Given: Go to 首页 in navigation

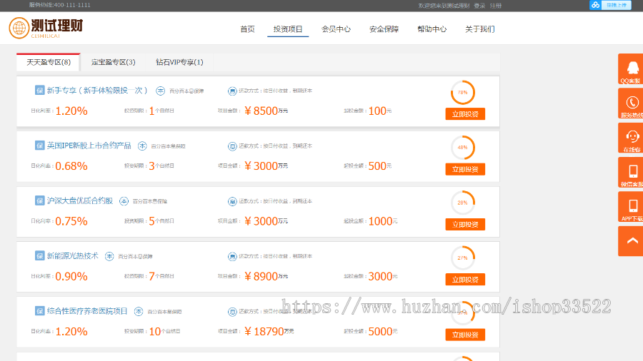Looking at the screenshot, I should point(247,29).
